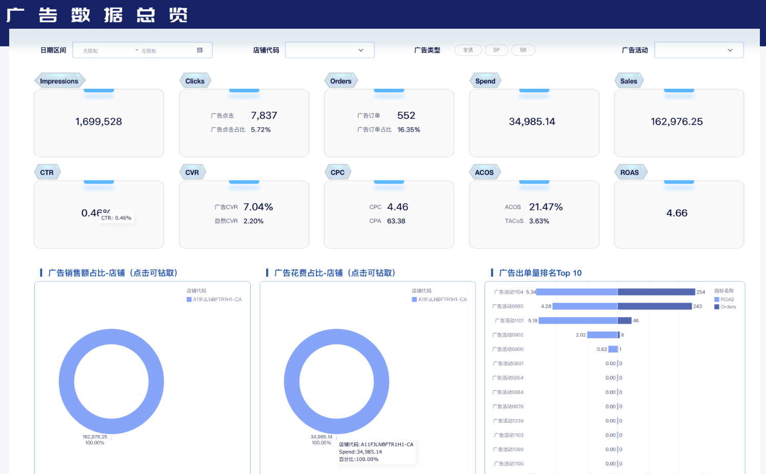Click the ROAS card label
Viewport: 766px width, 474px height.
[x=629, y=172]
